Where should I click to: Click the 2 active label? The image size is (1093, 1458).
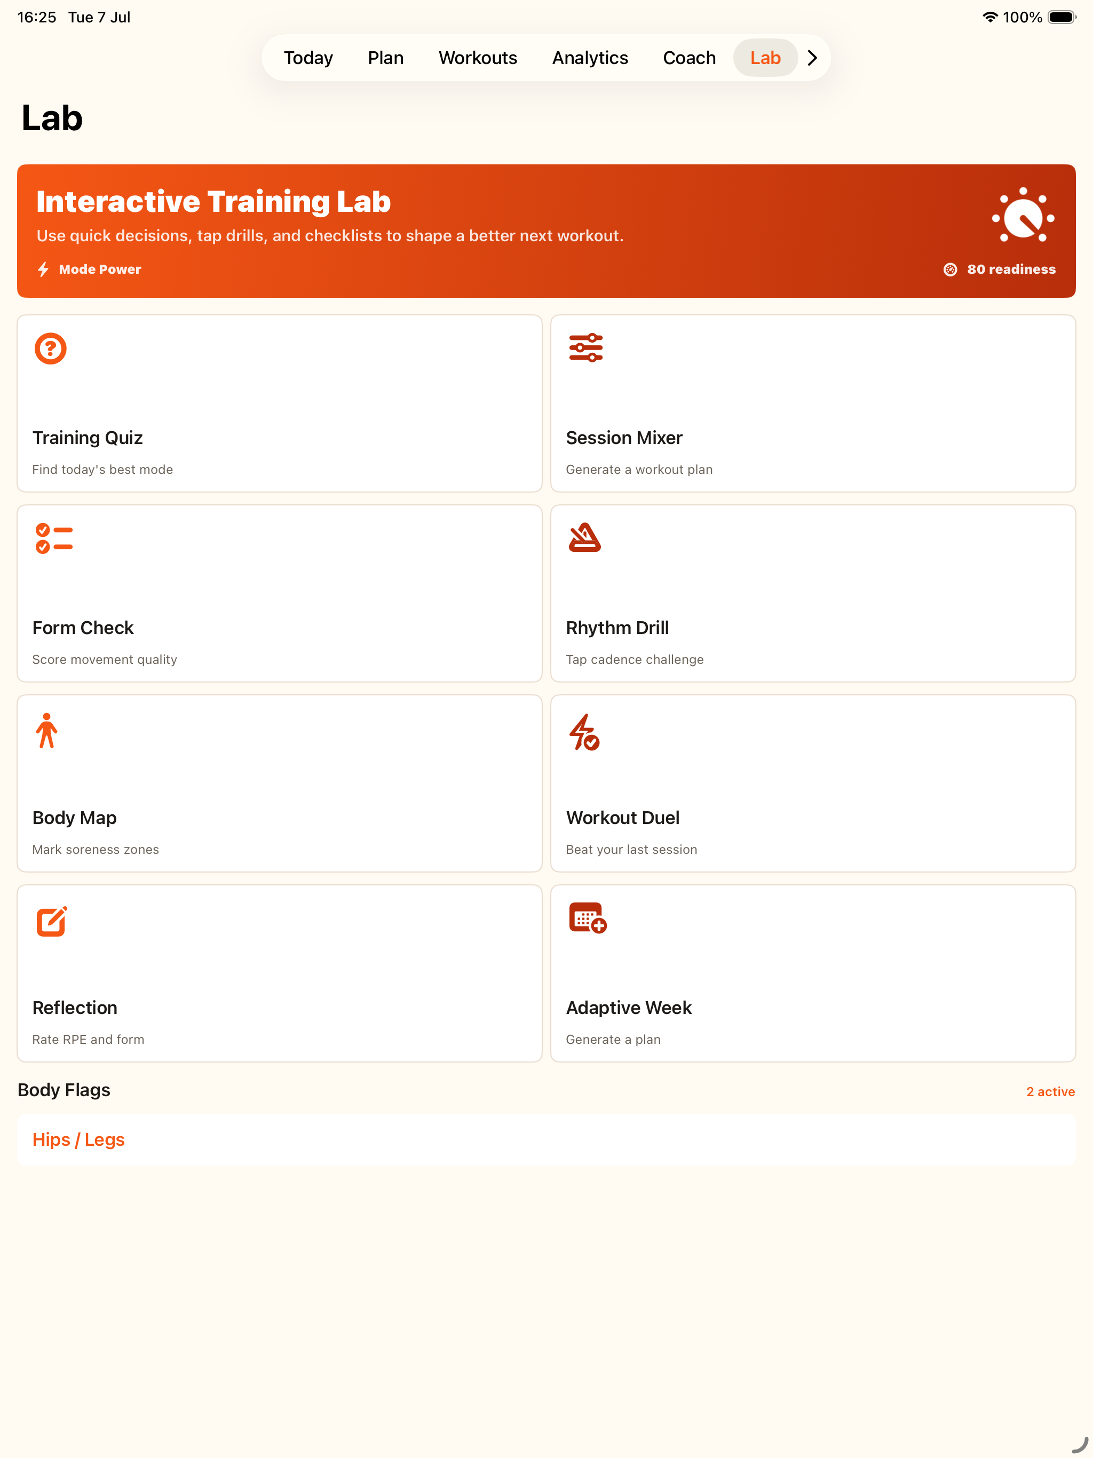click(1050, 1091)
